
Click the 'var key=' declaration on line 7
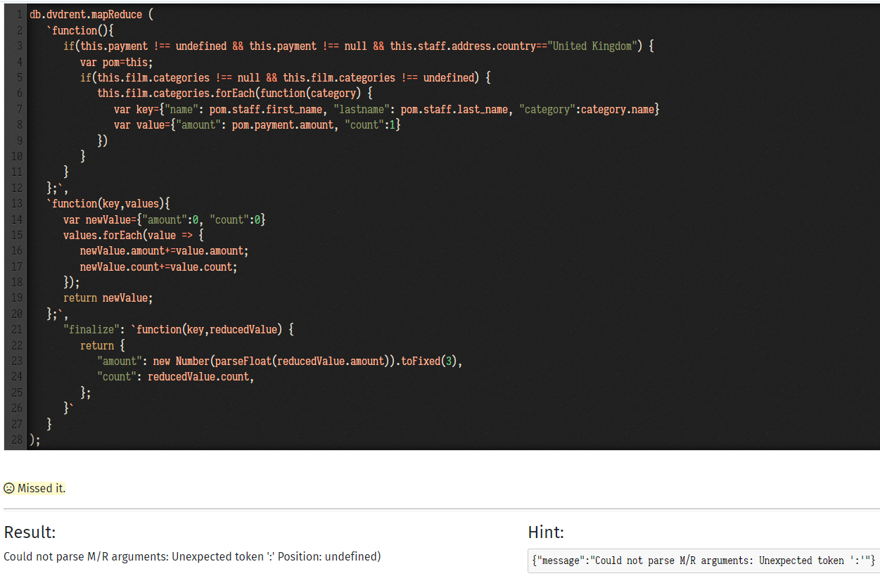[x=136, y=109]
